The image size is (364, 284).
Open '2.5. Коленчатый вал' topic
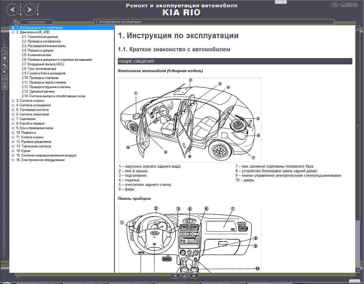point(36,55)
